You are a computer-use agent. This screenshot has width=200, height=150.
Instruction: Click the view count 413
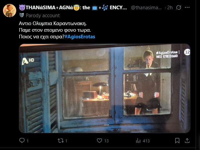pyautogui.click(x=146, y=141)
